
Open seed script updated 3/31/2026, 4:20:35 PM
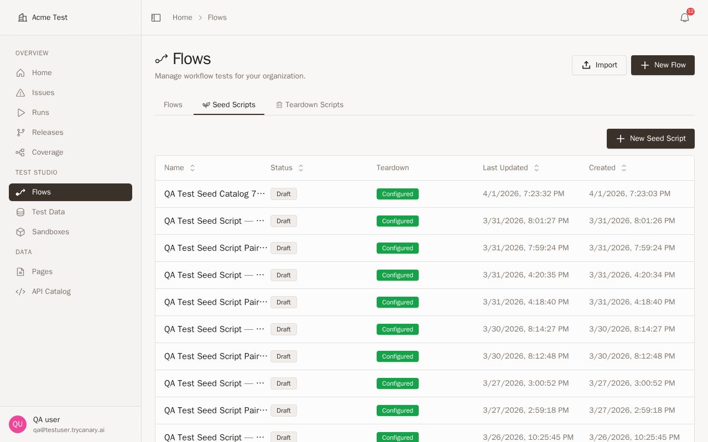pyautogui.click(x=425, y=275)
